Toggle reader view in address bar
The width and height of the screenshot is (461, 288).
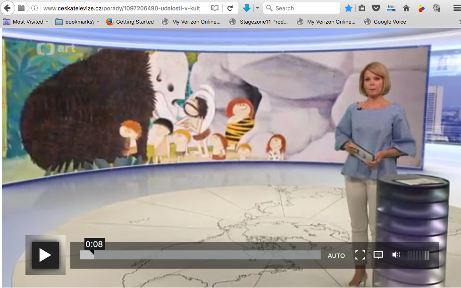(x=215, y=8)
